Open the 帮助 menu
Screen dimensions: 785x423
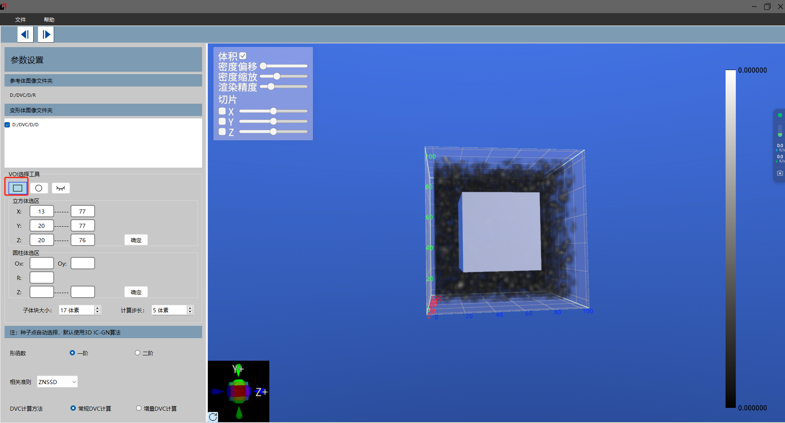pyautogui.click(x=49, y=20)
